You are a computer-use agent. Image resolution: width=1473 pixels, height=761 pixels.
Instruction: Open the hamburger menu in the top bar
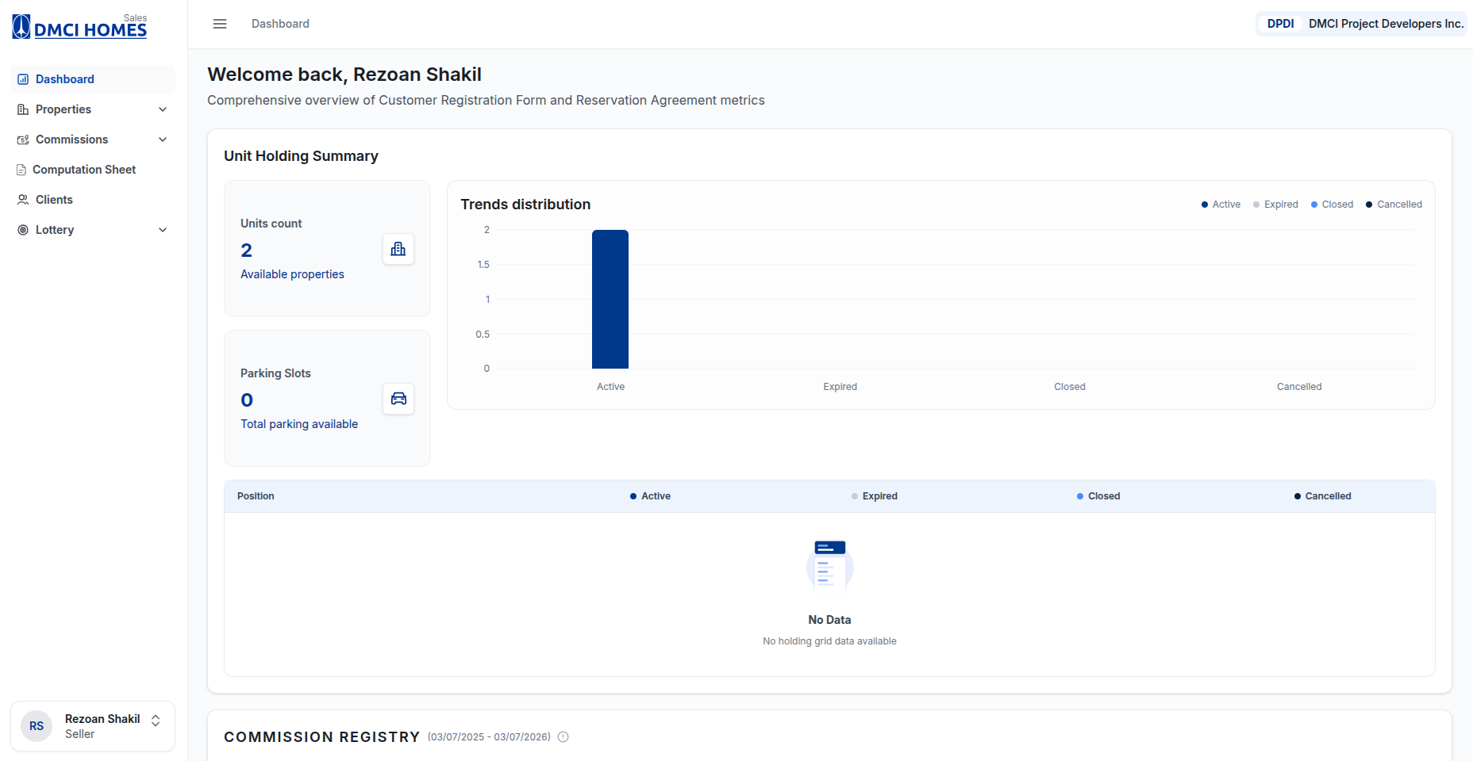point(220,24)
